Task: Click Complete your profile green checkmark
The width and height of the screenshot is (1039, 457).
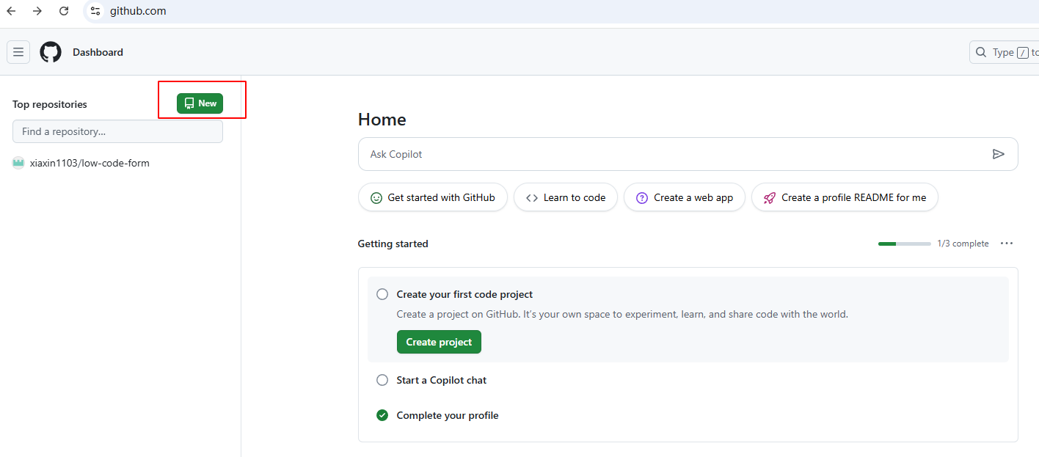Action: [382, 415]
